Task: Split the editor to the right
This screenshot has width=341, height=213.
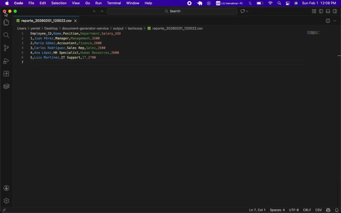Action: tap(328, 21)
